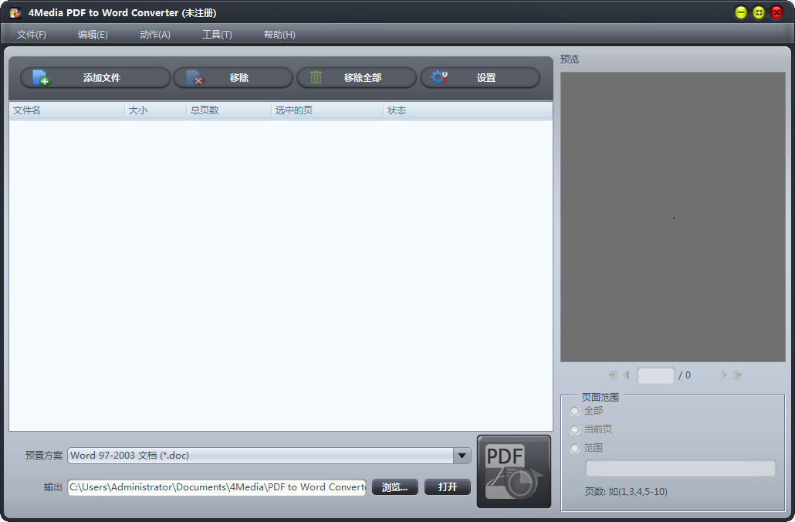
Task: Click the Remove (移除) button
Action: tap(233, 78)
